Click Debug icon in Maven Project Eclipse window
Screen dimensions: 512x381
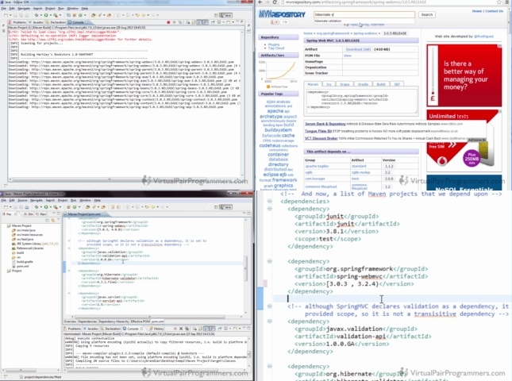coord(37,207)
